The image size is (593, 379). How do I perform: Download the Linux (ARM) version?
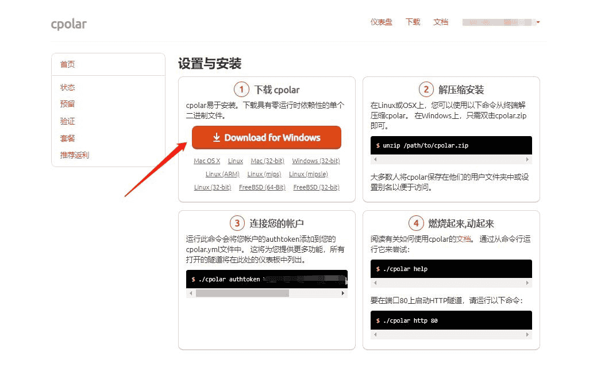tap(222, 174)
